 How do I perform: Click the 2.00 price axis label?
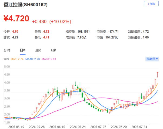(x=7, y=114)
